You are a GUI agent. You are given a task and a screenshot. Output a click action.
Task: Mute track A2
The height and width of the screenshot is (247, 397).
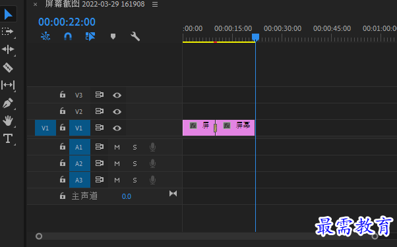[x=117, y=164]
